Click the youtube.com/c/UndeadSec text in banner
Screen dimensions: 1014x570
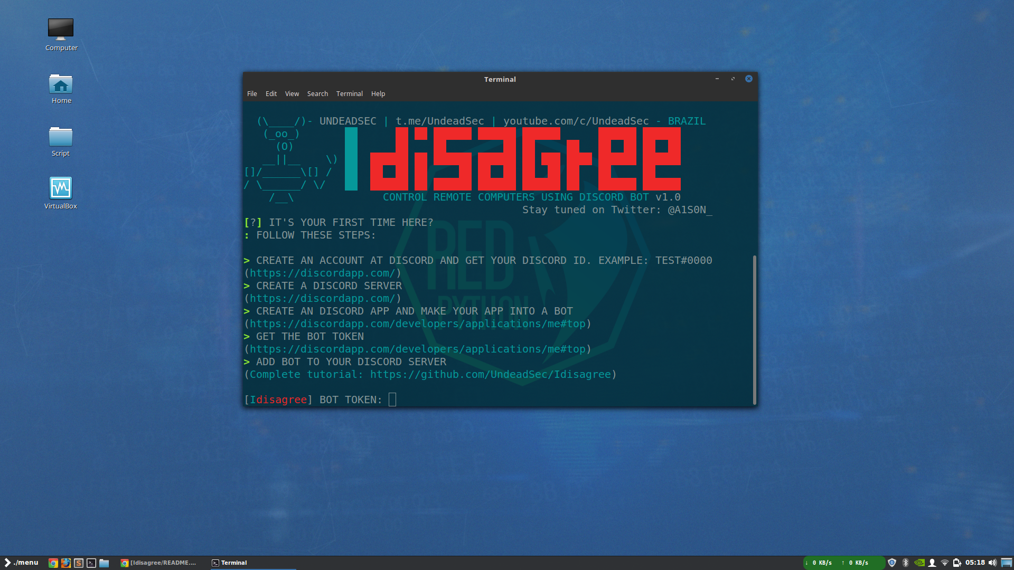click(x=576, y=121)
